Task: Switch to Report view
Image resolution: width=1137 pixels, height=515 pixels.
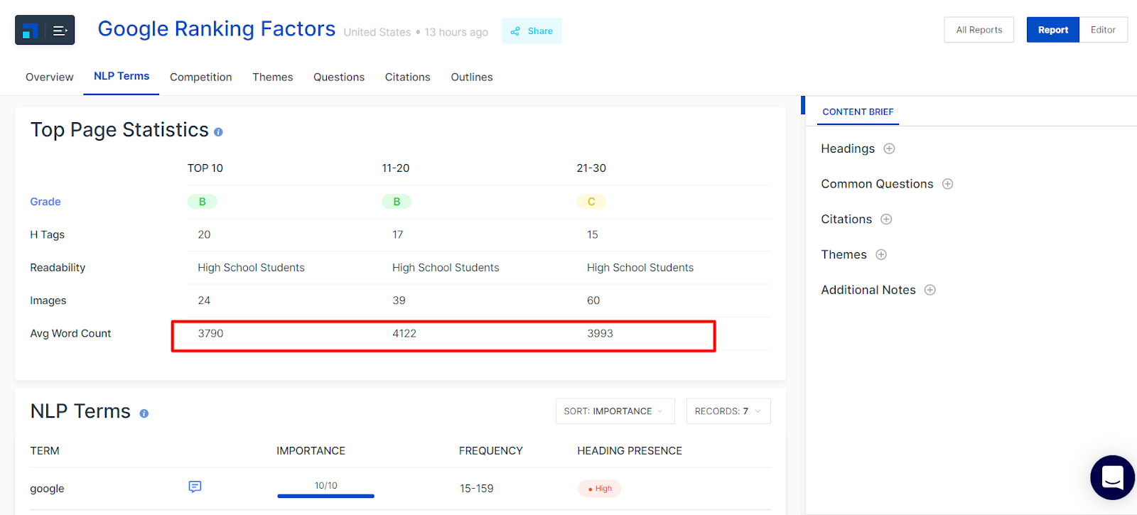Action: (x=1052, y=30)
